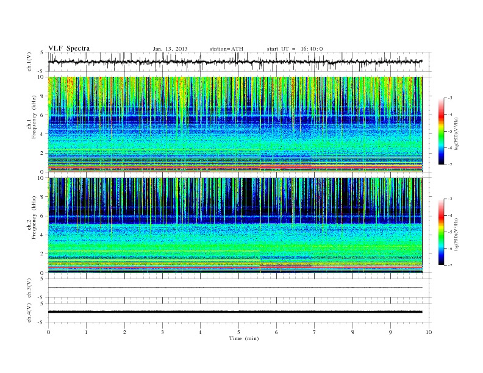483x373 pixels.
Task: Click the "6" minute label on the time axis
Action: click(276, 332)
